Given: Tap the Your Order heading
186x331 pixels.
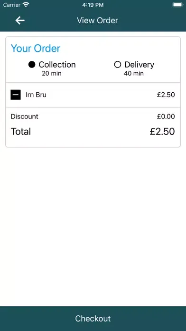Looking at the screenshot, I should tap(36, 49).
